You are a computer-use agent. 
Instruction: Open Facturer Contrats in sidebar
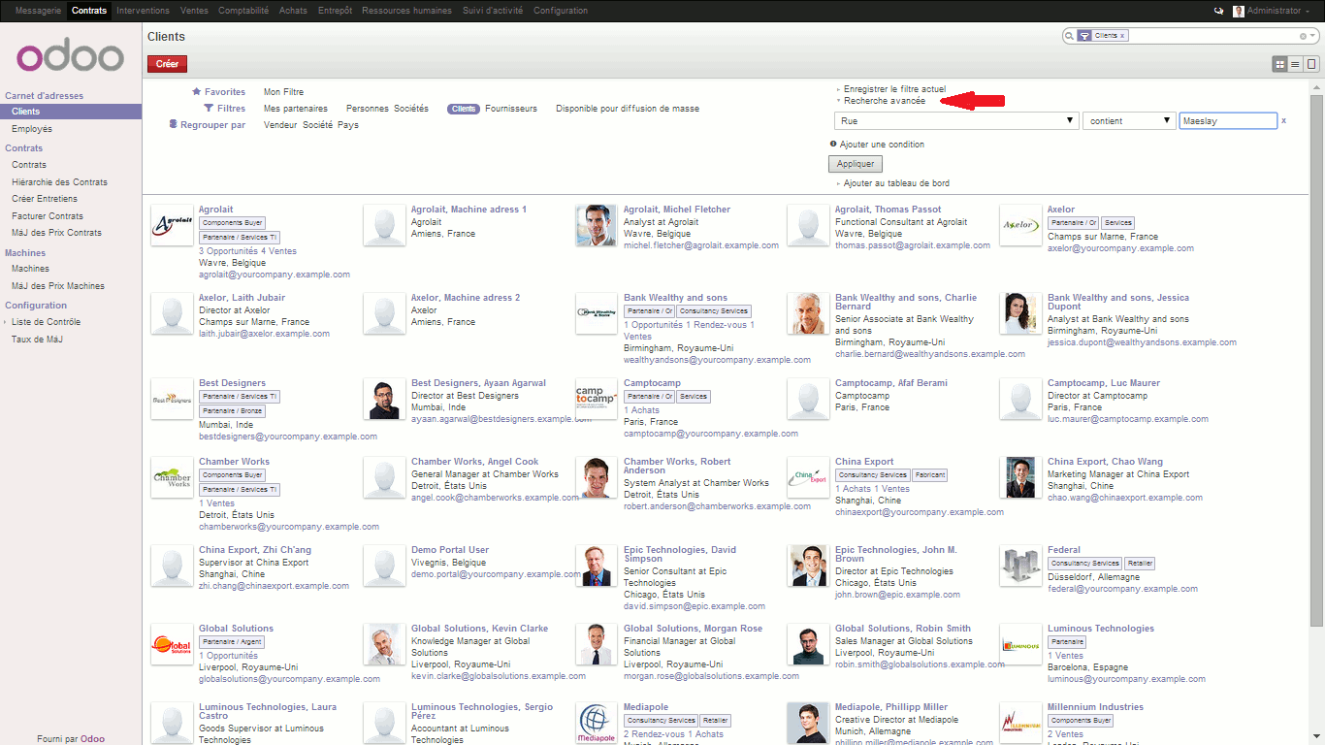tap(47, 216)
